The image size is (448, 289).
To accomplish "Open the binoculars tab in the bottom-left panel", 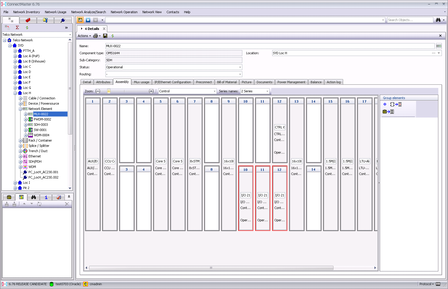I will click(x=34, y=197).
